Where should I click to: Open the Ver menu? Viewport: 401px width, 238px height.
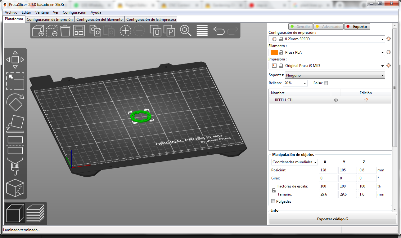pyautogui.click(x=56, y=12)
